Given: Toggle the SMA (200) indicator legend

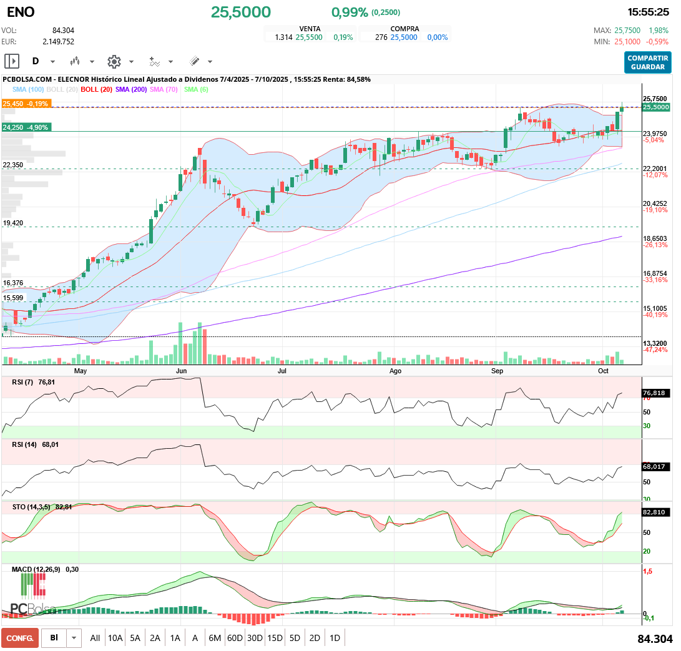Looking at the screenshot, I should pos(131,90).
